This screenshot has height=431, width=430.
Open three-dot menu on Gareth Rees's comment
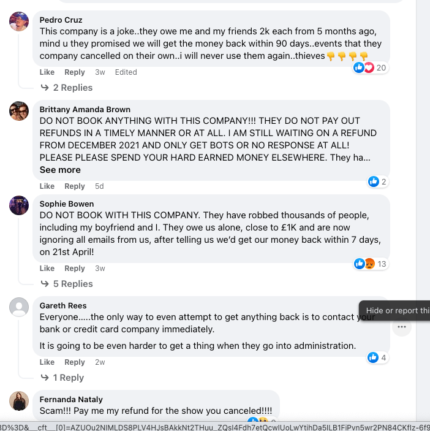click(401, 327)
